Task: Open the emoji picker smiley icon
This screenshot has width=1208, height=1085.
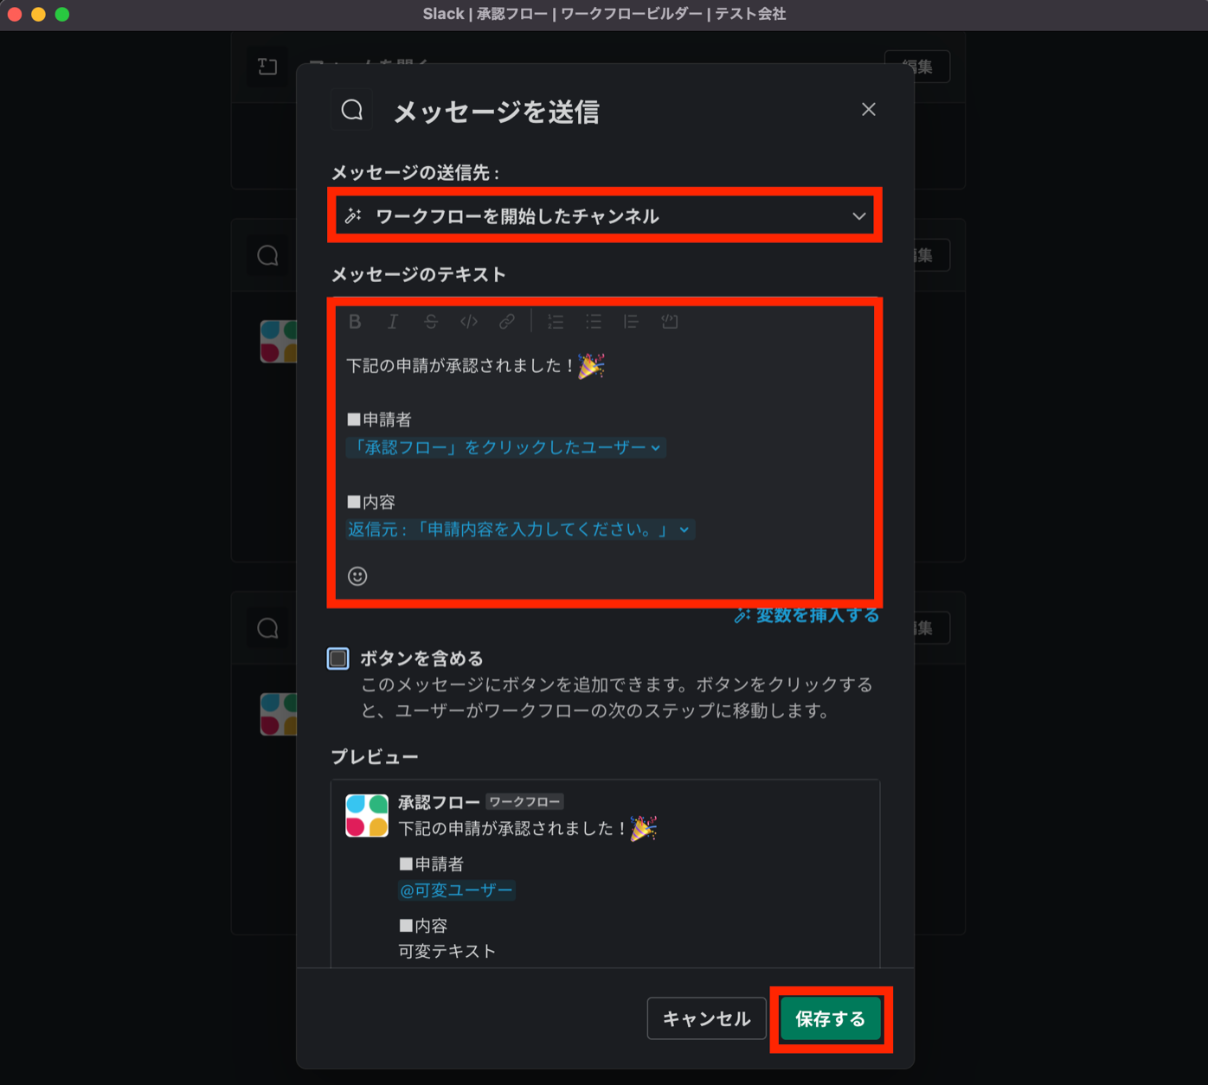Action: click(x=357, y=576)
